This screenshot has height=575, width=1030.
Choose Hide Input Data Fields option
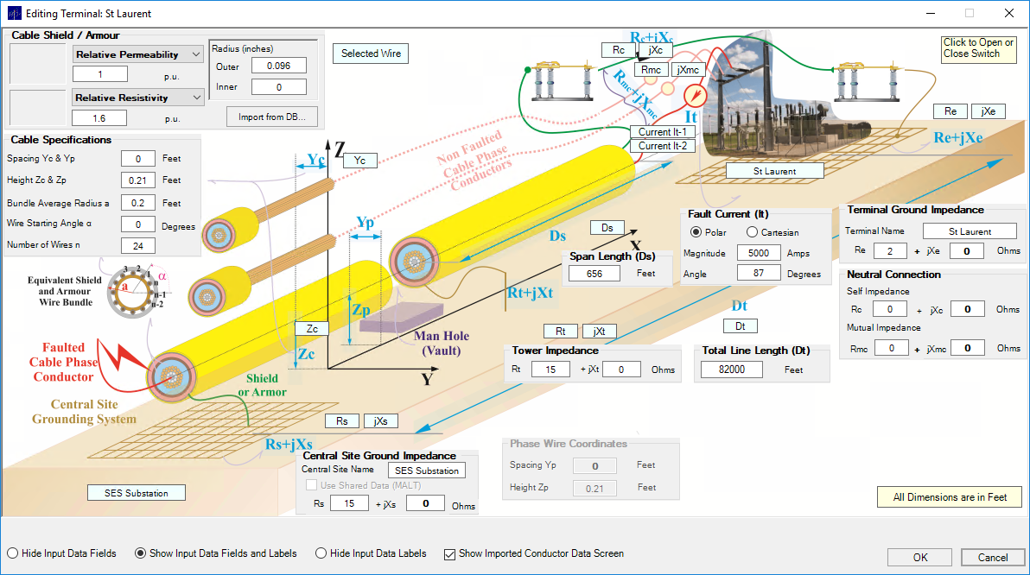click(x=12, y=553)
